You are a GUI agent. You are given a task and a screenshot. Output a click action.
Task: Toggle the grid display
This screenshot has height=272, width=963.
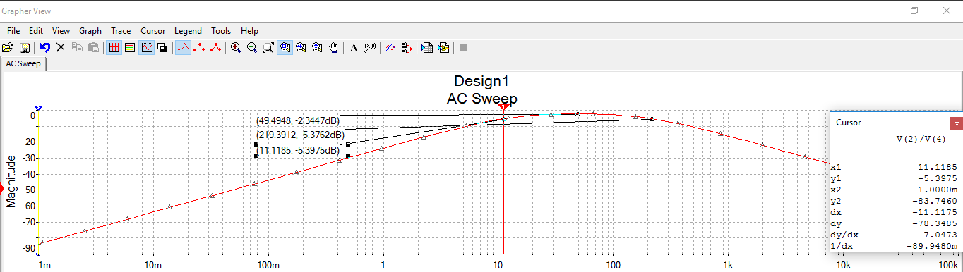113,48
